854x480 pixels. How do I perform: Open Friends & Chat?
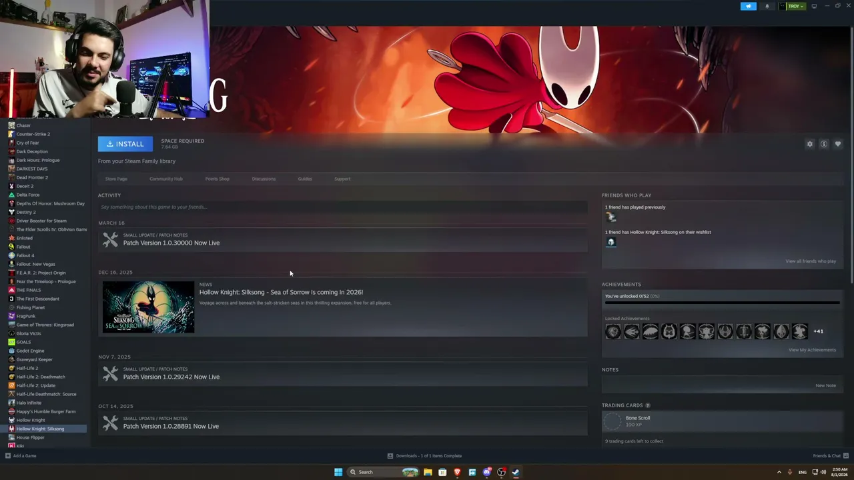pyautogui.click(x=830, y=456)
